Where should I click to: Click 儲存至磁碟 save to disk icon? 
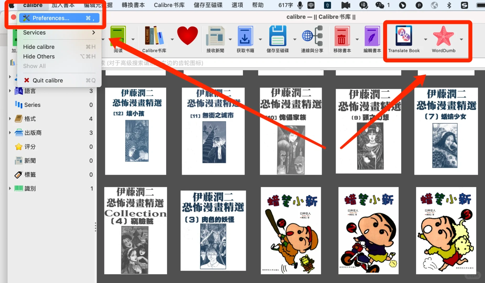click(277, 36)
